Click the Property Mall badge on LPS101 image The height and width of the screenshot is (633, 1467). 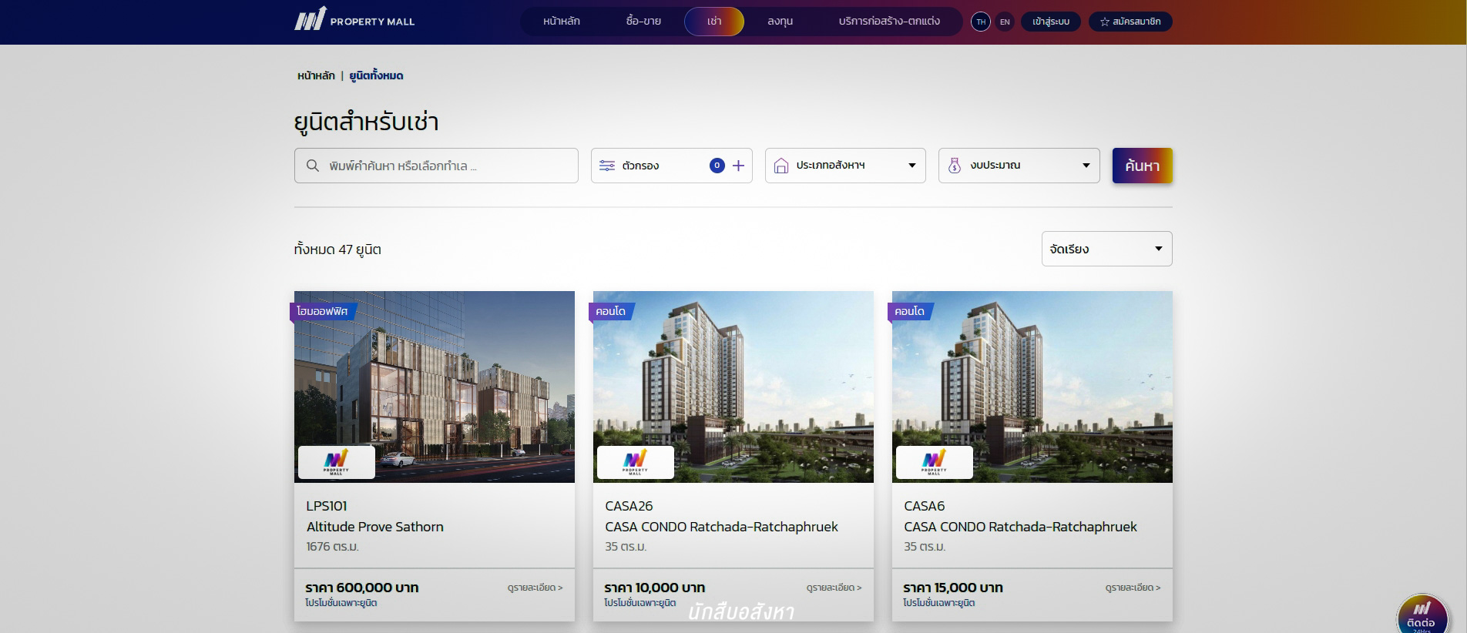point(337,462)
